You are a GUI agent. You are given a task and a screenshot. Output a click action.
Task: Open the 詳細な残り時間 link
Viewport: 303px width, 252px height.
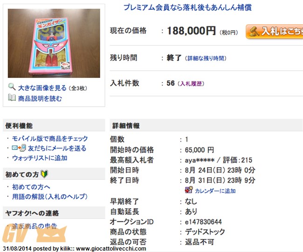click(206, 58)
